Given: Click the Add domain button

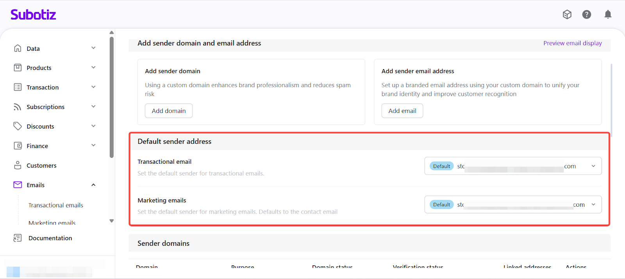Looking at the screenshot, I should [x=169, y=111].
